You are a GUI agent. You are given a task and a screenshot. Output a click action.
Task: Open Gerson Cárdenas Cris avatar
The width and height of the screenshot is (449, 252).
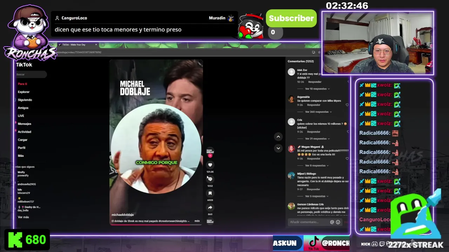291,206
